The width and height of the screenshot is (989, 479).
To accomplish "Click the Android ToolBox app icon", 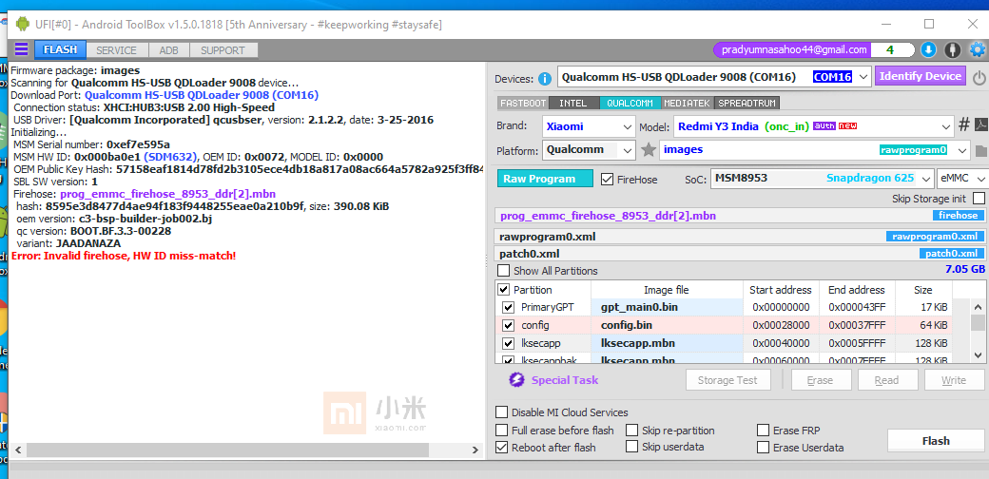I will point(24,25).
